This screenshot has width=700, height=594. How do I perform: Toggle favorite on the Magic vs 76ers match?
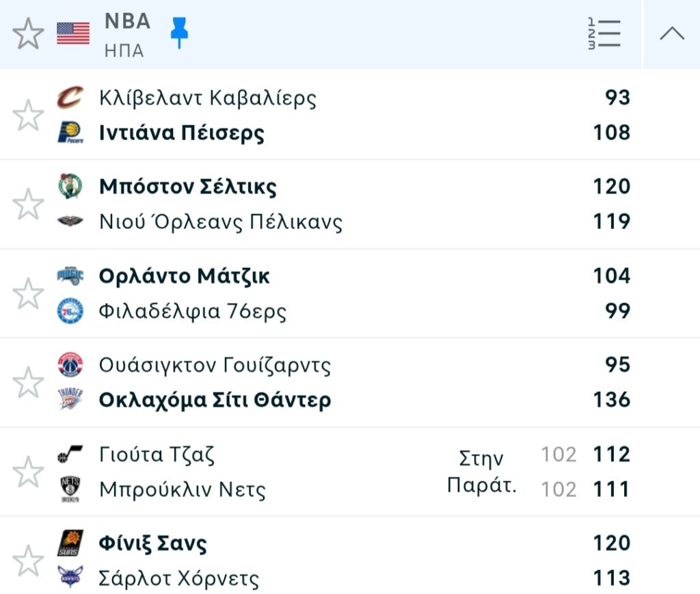pyautogui.click(x=29, y=293)
